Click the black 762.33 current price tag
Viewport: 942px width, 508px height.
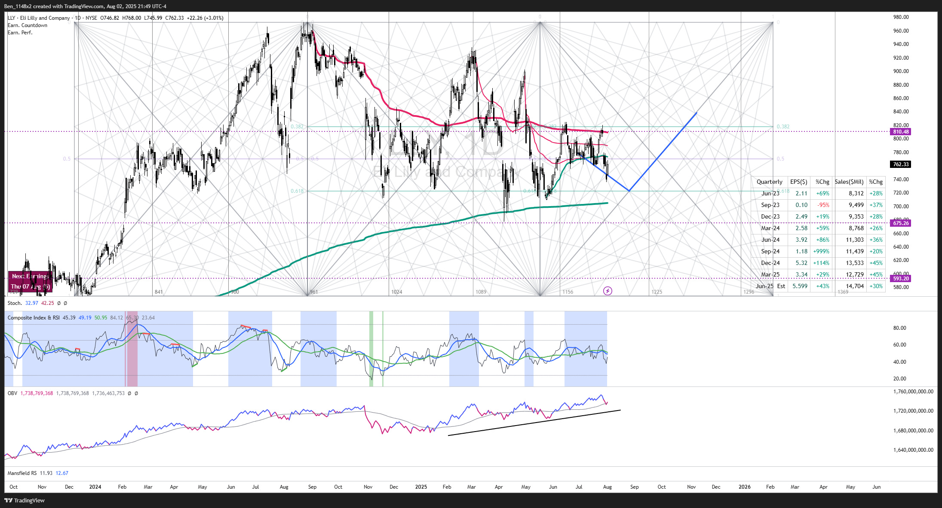click(901, 164)
